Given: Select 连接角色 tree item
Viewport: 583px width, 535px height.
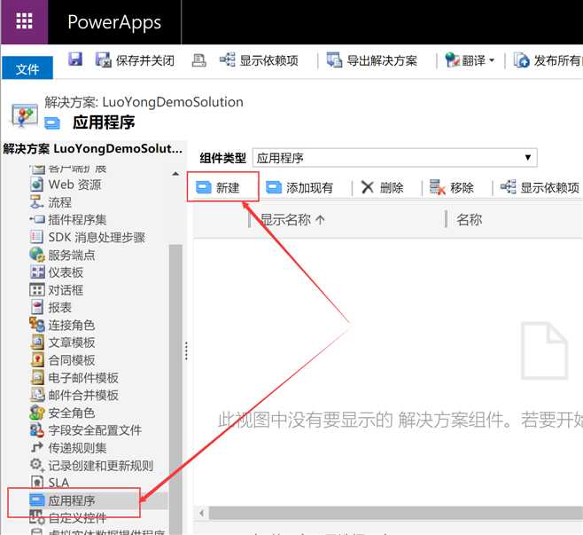Looking at the screenshot, I should tap(62, 325).
